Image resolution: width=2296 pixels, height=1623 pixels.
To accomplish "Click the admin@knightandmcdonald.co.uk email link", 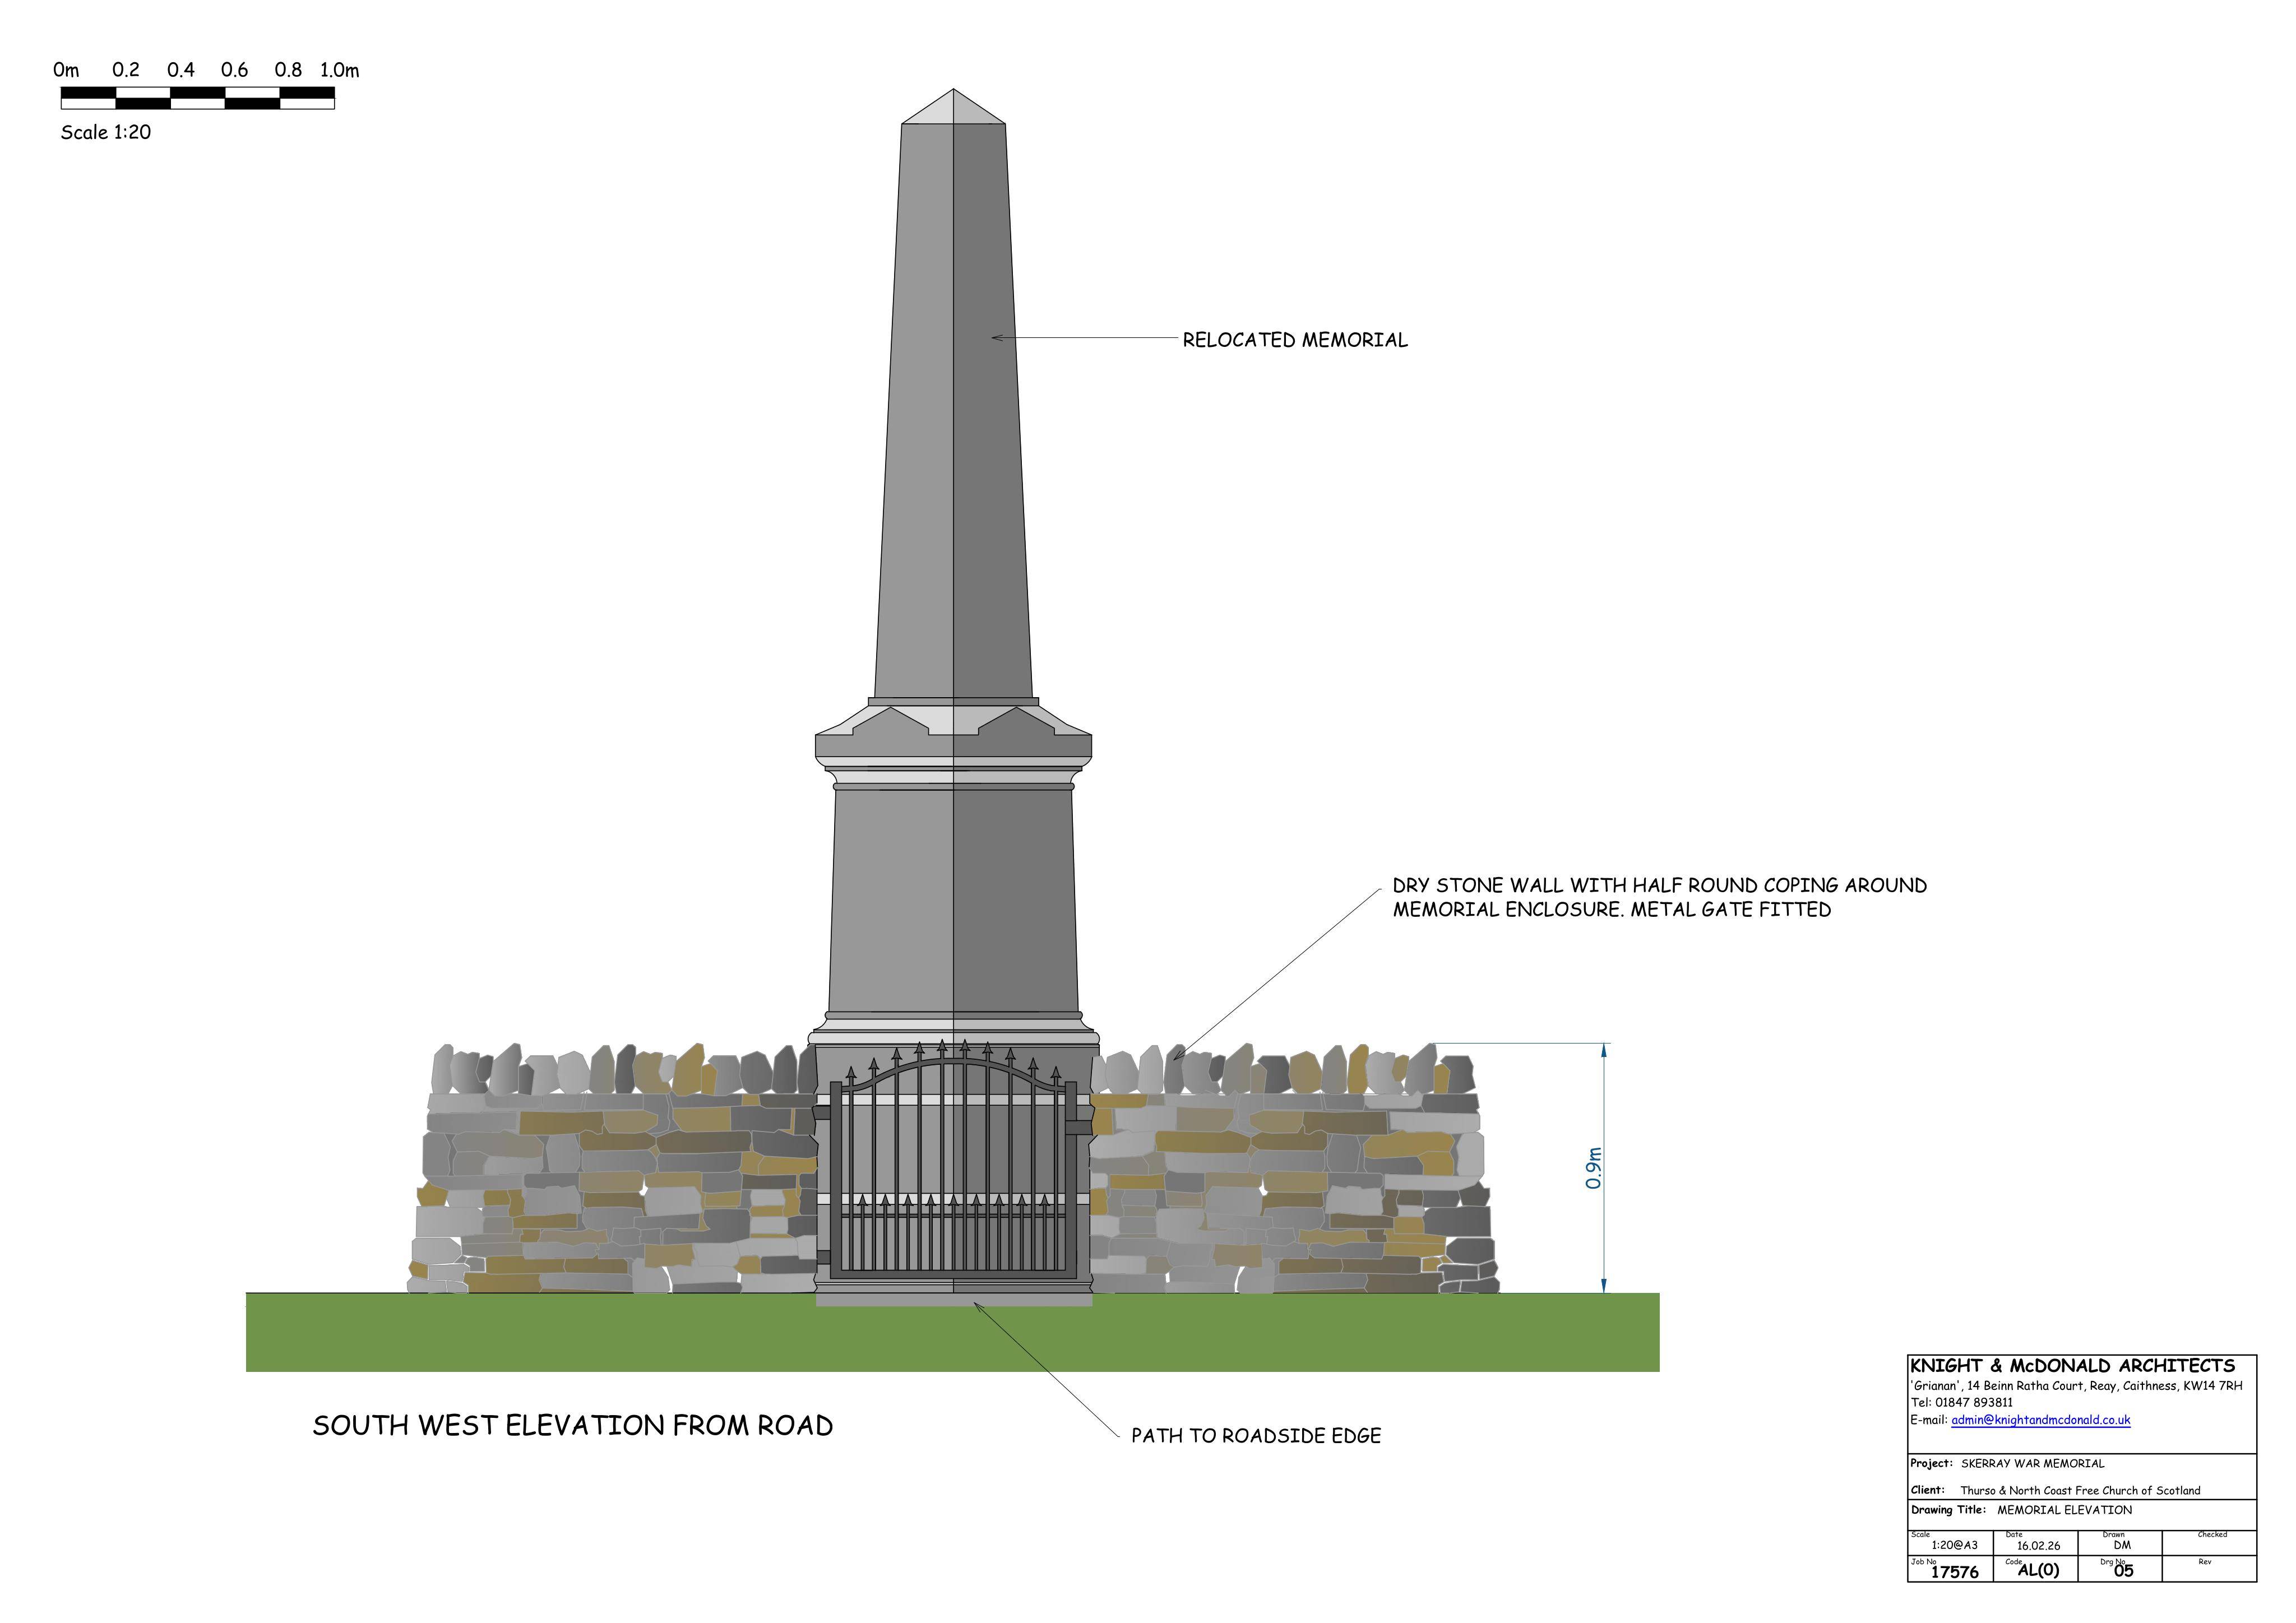I will click(x=2040, y=1420).
